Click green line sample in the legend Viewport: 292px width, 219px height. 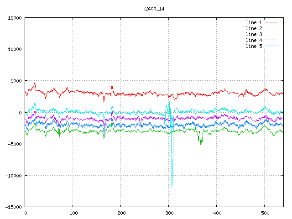pos(271,28)
